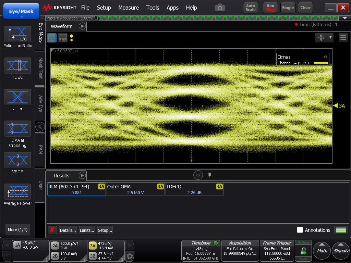Collapse the Signals legend box

[x=325, y=57]
